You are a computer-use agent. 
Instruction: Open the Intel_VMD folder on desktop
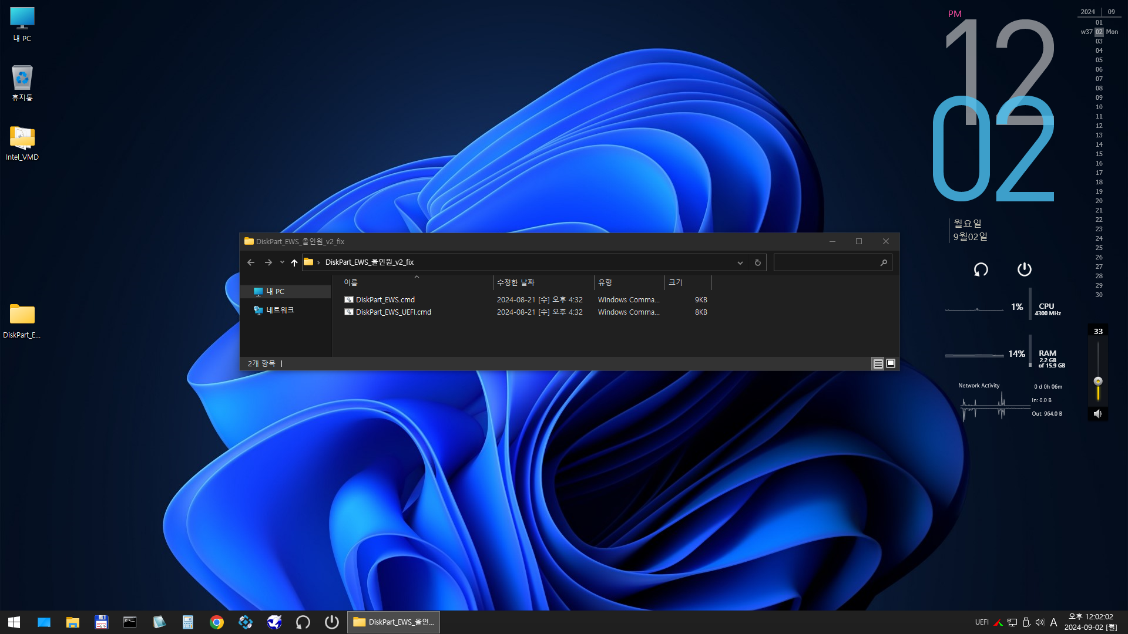click(x=22, y=143)
